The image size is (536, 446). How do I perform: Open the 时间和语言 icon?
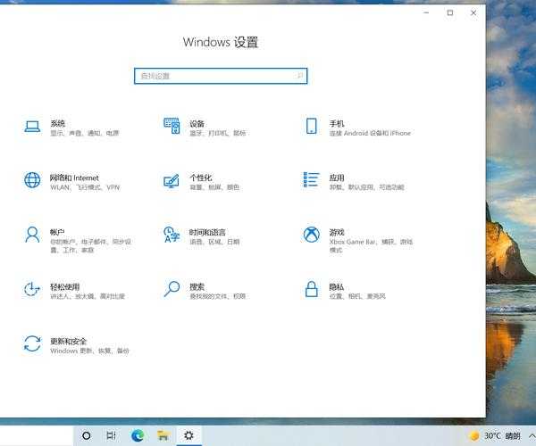pyautogui.click(x=172, y=235)
